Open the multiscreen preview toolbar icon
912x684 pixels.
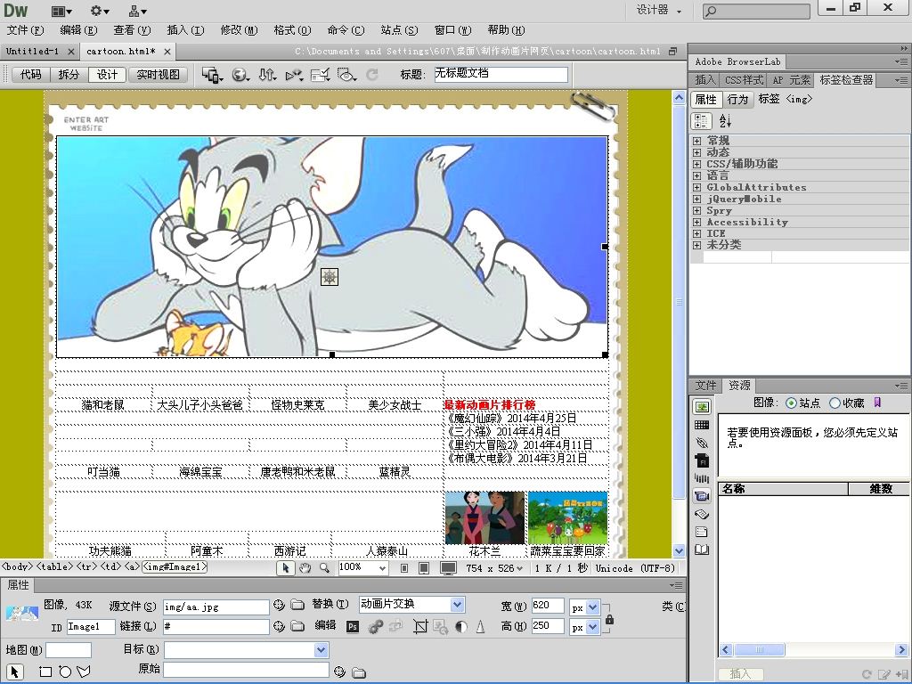pyautogui.click(x=212, y=75)
